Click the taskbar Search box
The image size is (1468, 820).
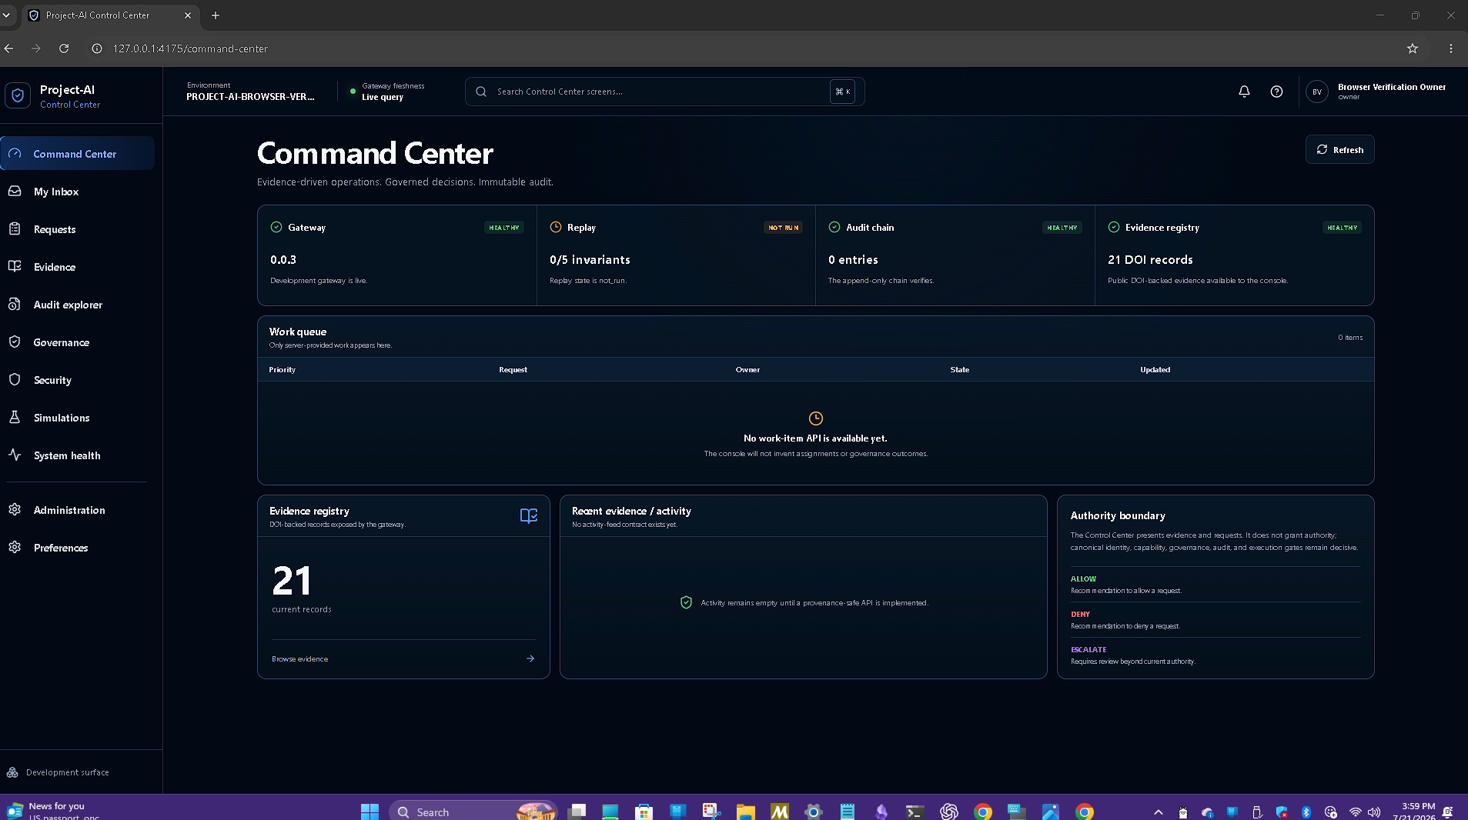tap(473, 812)
